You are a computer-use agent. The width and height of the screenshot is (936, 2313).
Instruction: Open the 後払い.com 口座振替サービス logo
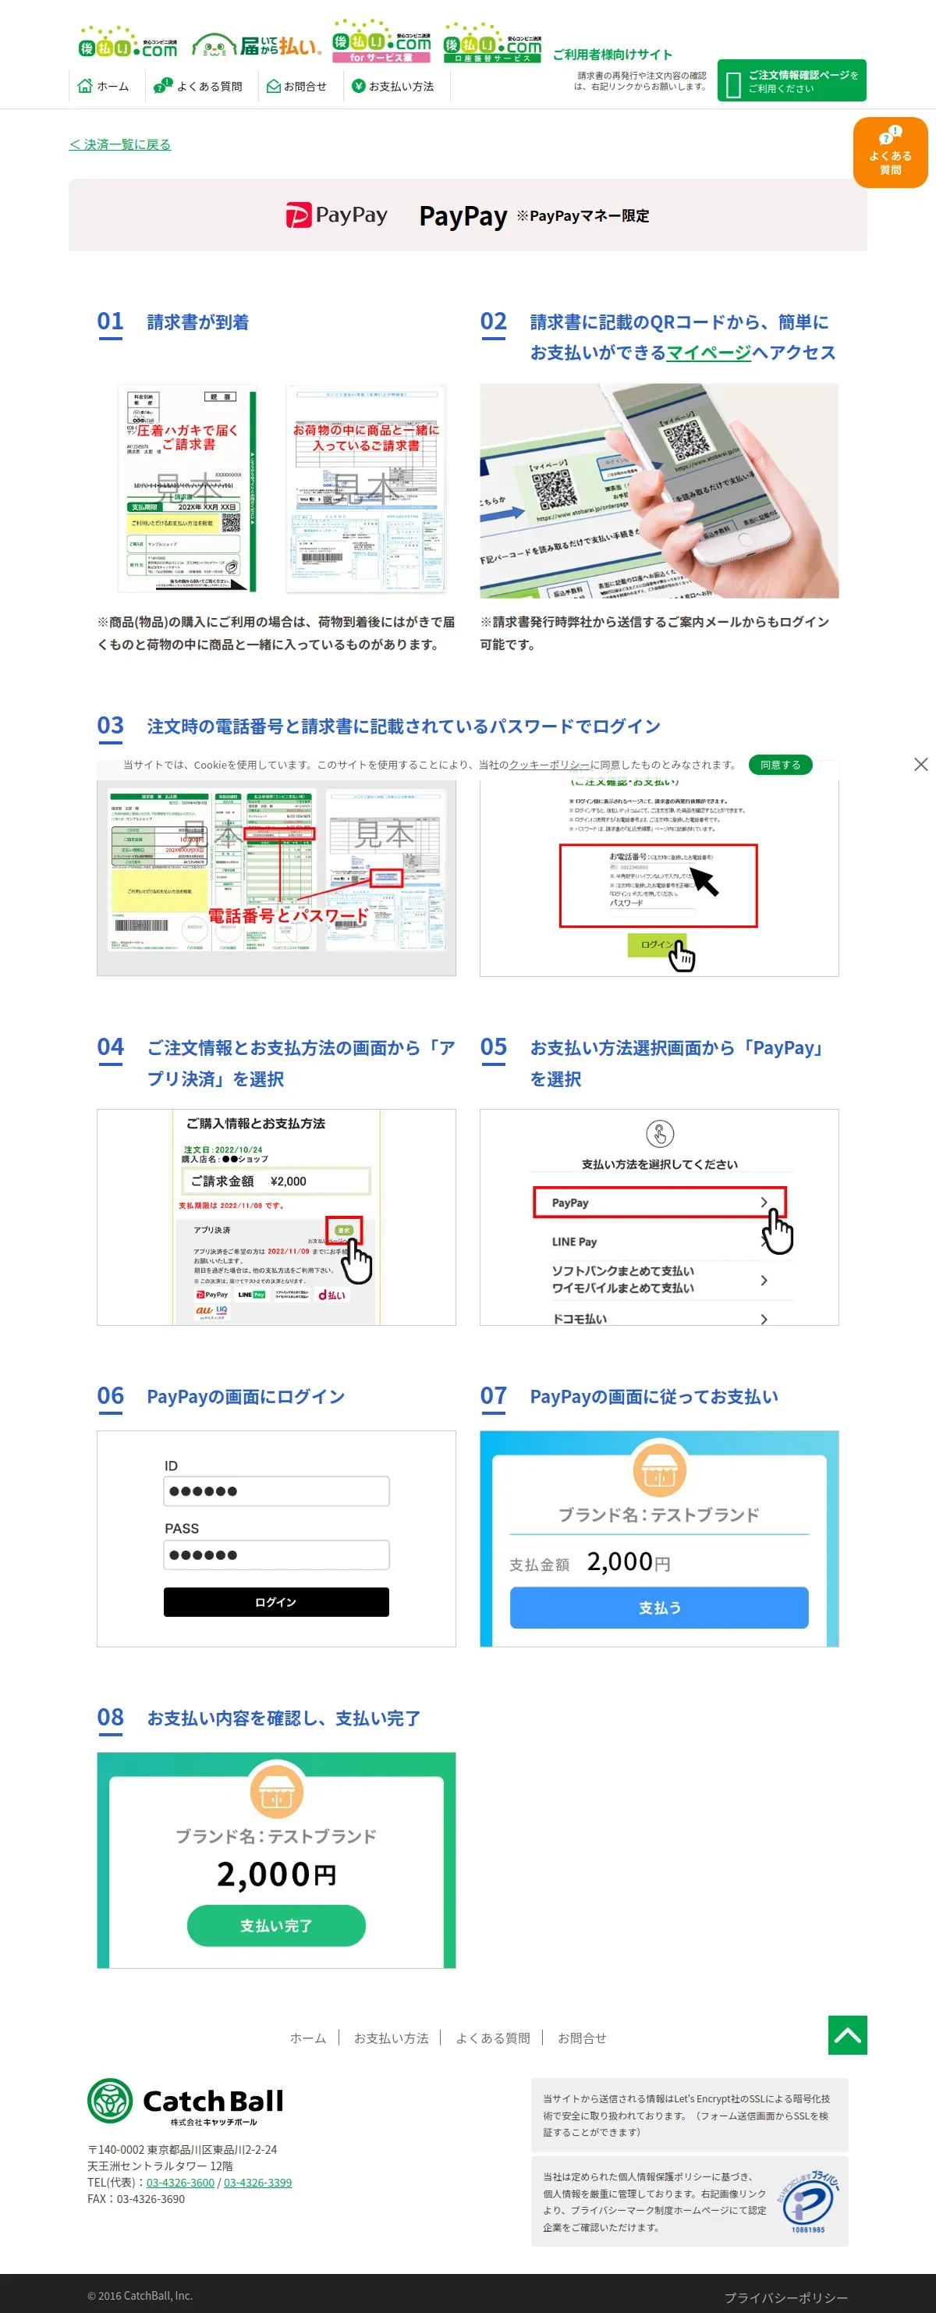[493, 42]
